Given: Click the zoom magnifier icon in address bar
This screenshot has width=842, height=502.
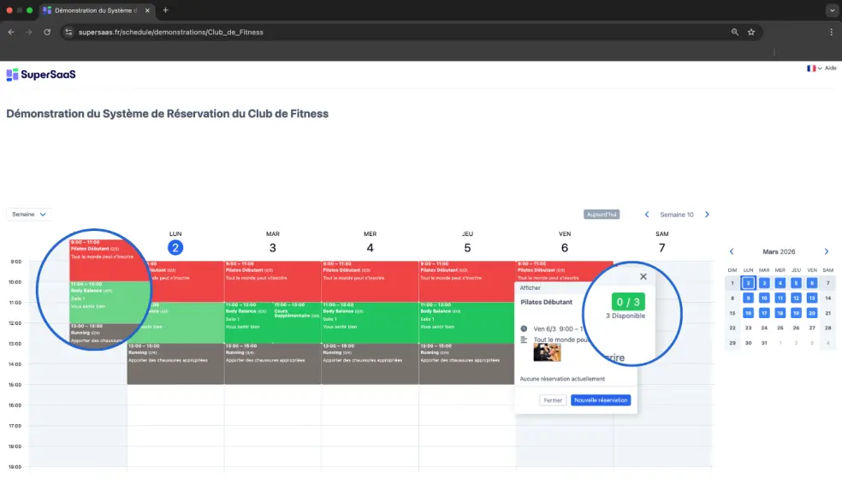Looking at the screenshot, I should pyautogui.click(x=734, y=32).
